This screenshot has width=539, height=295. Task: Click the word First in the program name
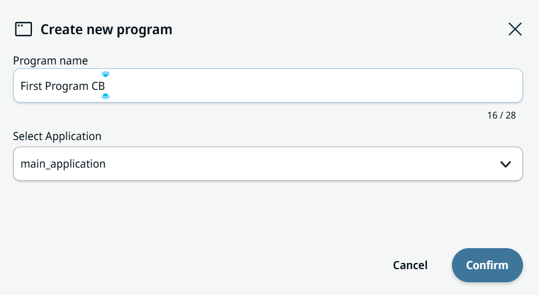click(x=31, y=86)
